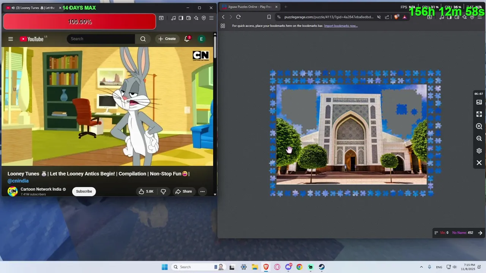Focus the YouTube search box
The image size is (486, 273).
pos(101,39)
